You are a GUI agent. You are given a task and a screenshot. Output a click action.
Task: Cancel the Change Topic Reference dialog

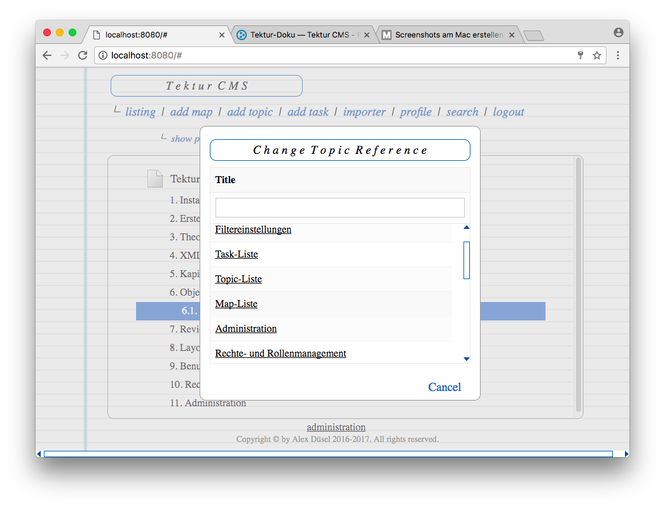[444, 387]
